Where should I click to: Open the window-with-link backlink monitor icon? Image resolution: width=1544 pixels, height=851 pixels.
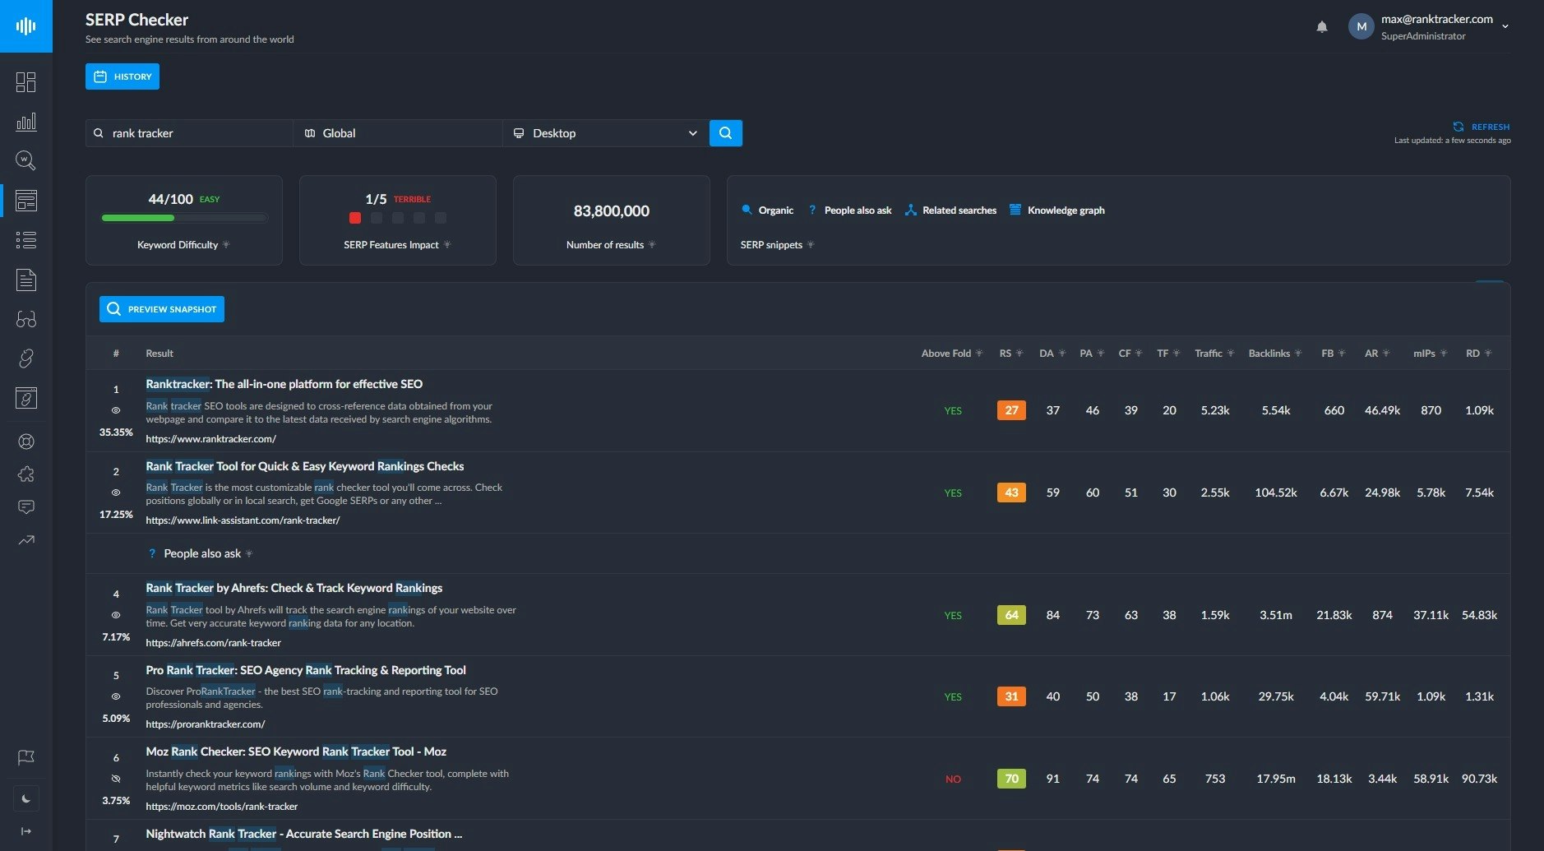pos(26,398)
